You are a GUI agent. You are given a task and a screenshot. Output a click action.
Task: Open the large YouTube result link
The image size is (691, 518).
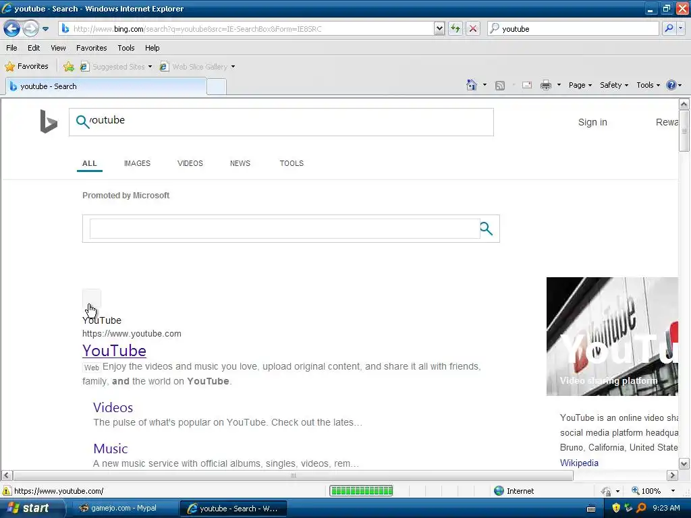tap(114, 351)
